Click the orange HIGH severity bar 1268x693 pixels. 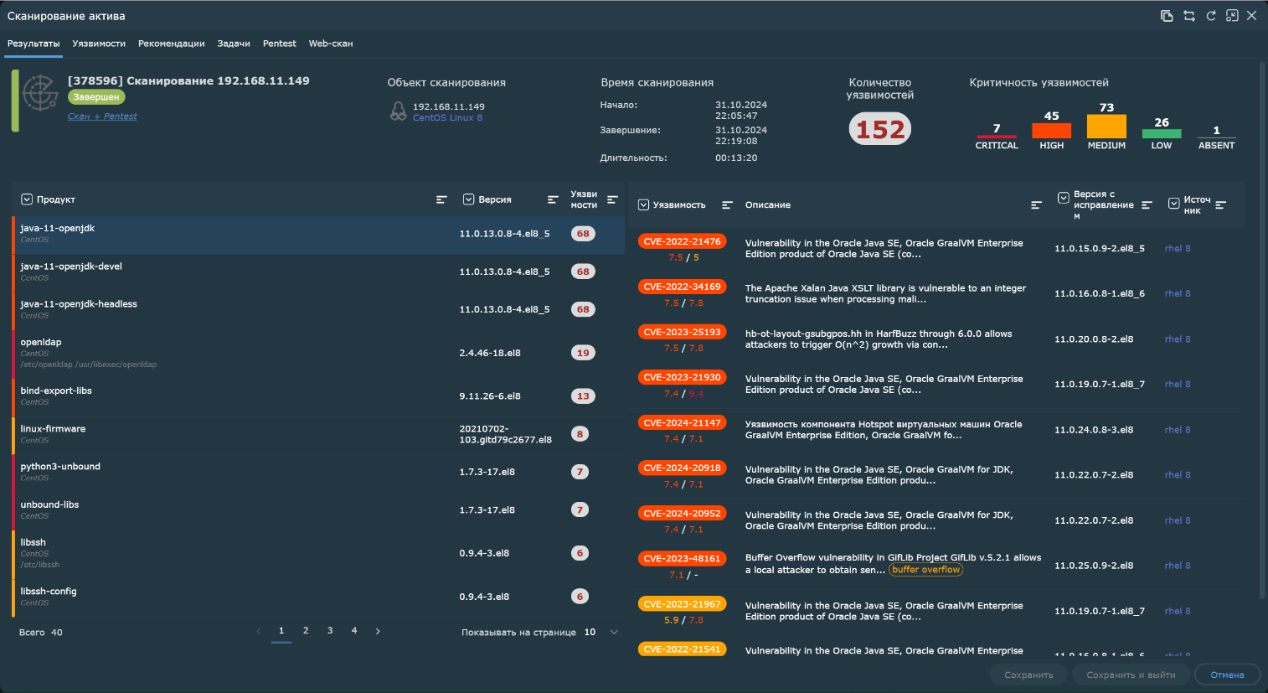click(1051, 131)
